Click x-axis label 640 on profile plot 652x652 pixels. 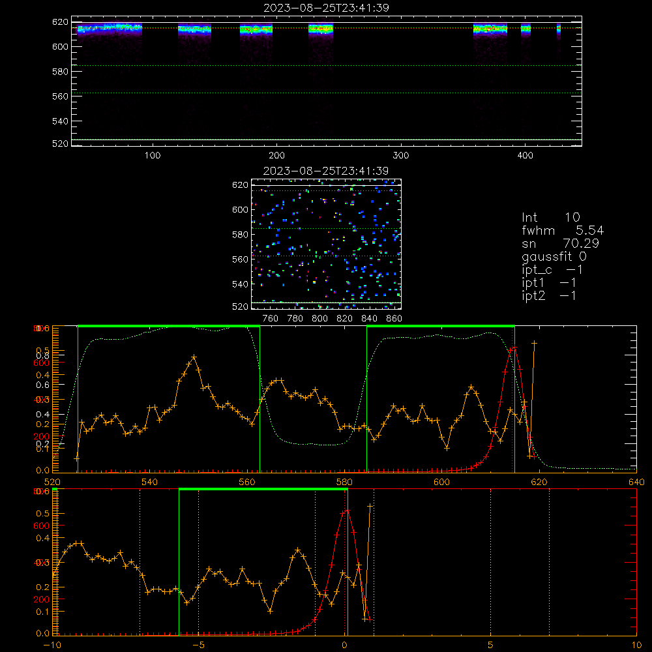click(636, 482)
